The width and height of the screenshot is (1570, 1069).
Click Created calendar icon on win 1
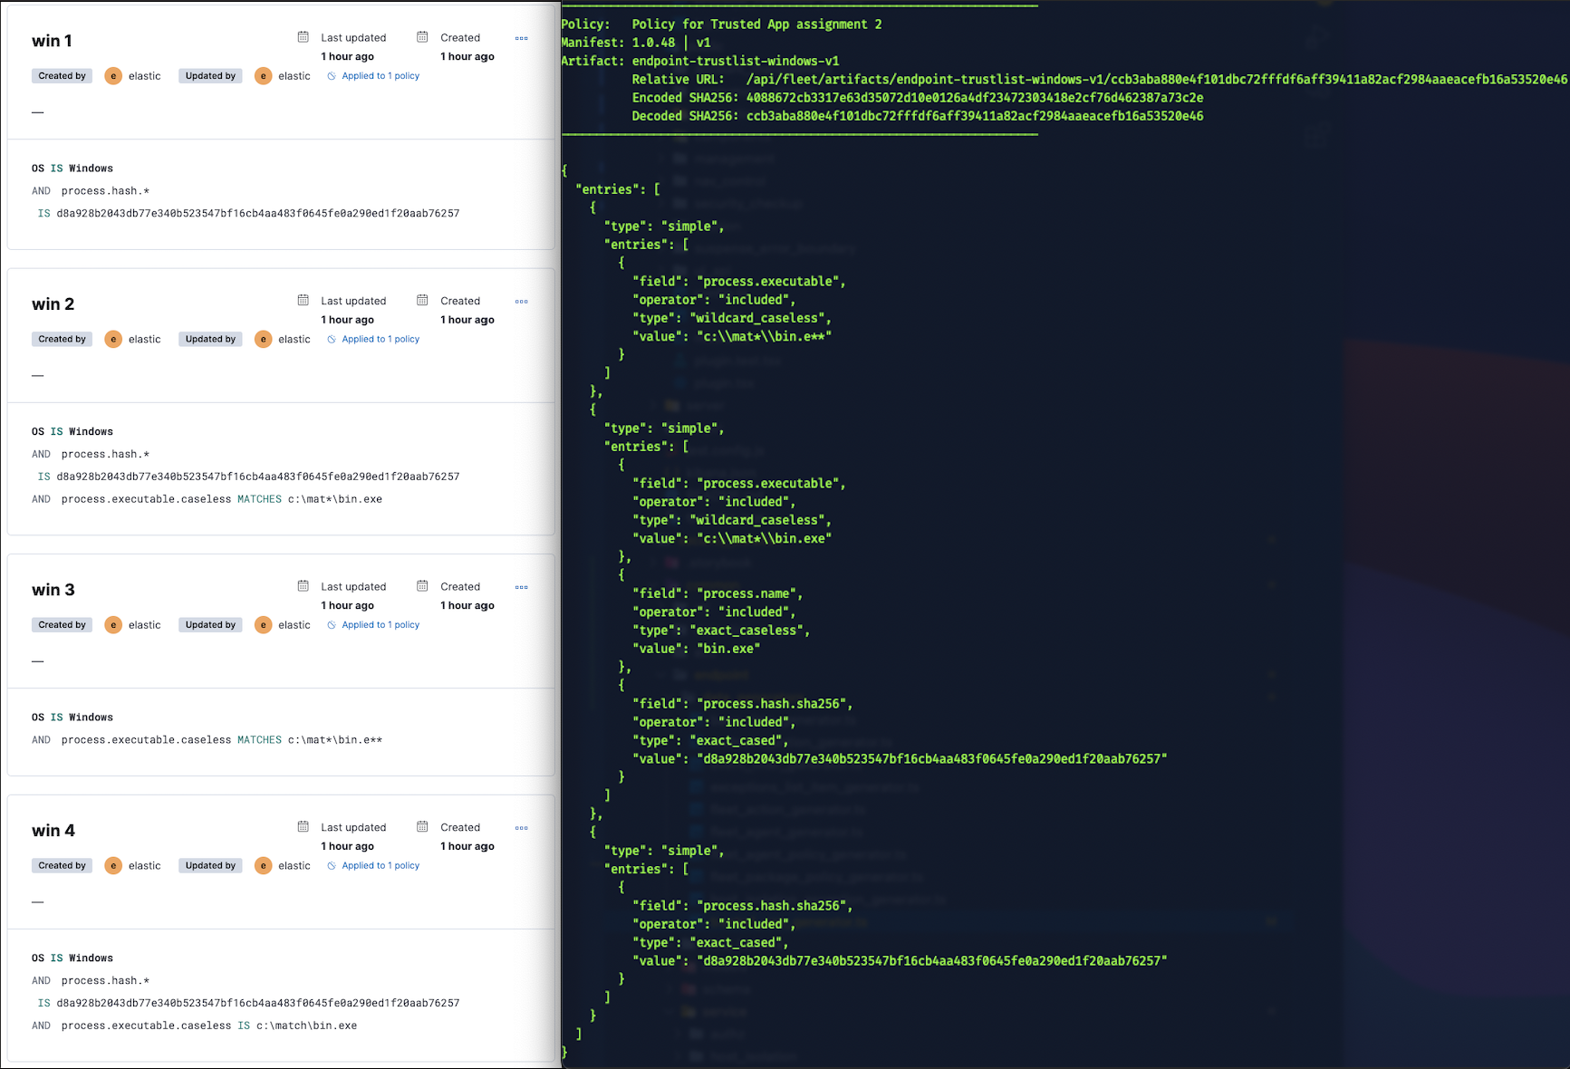(x=422, y=37)
